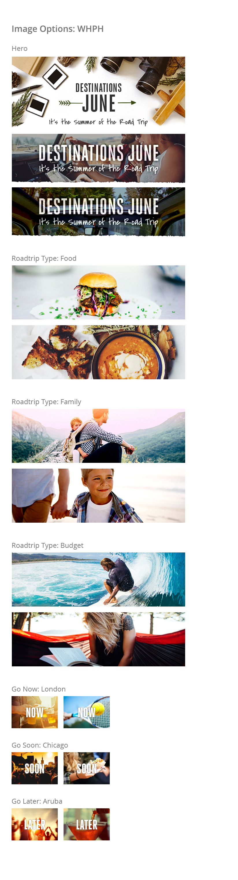Click the Roadtrip Type: Food label
The width and height of the screenshot is (238, 880).
click(x=44, y=259)
